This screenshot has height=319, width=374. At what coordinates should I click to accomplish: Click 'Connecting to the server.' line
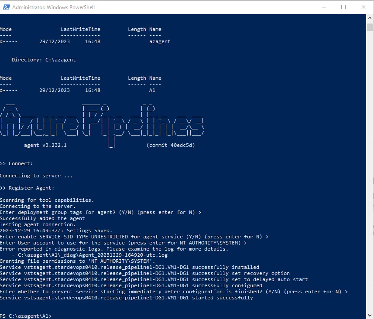[38, 206]
